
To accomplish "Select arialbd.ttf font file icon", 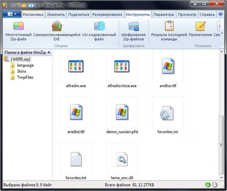I will [x=76, y=112].
